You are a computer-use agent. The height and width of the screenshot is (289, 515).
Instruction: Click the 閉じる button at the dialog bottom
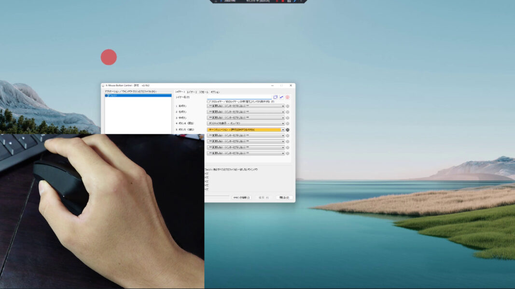[x=284, y=197]
